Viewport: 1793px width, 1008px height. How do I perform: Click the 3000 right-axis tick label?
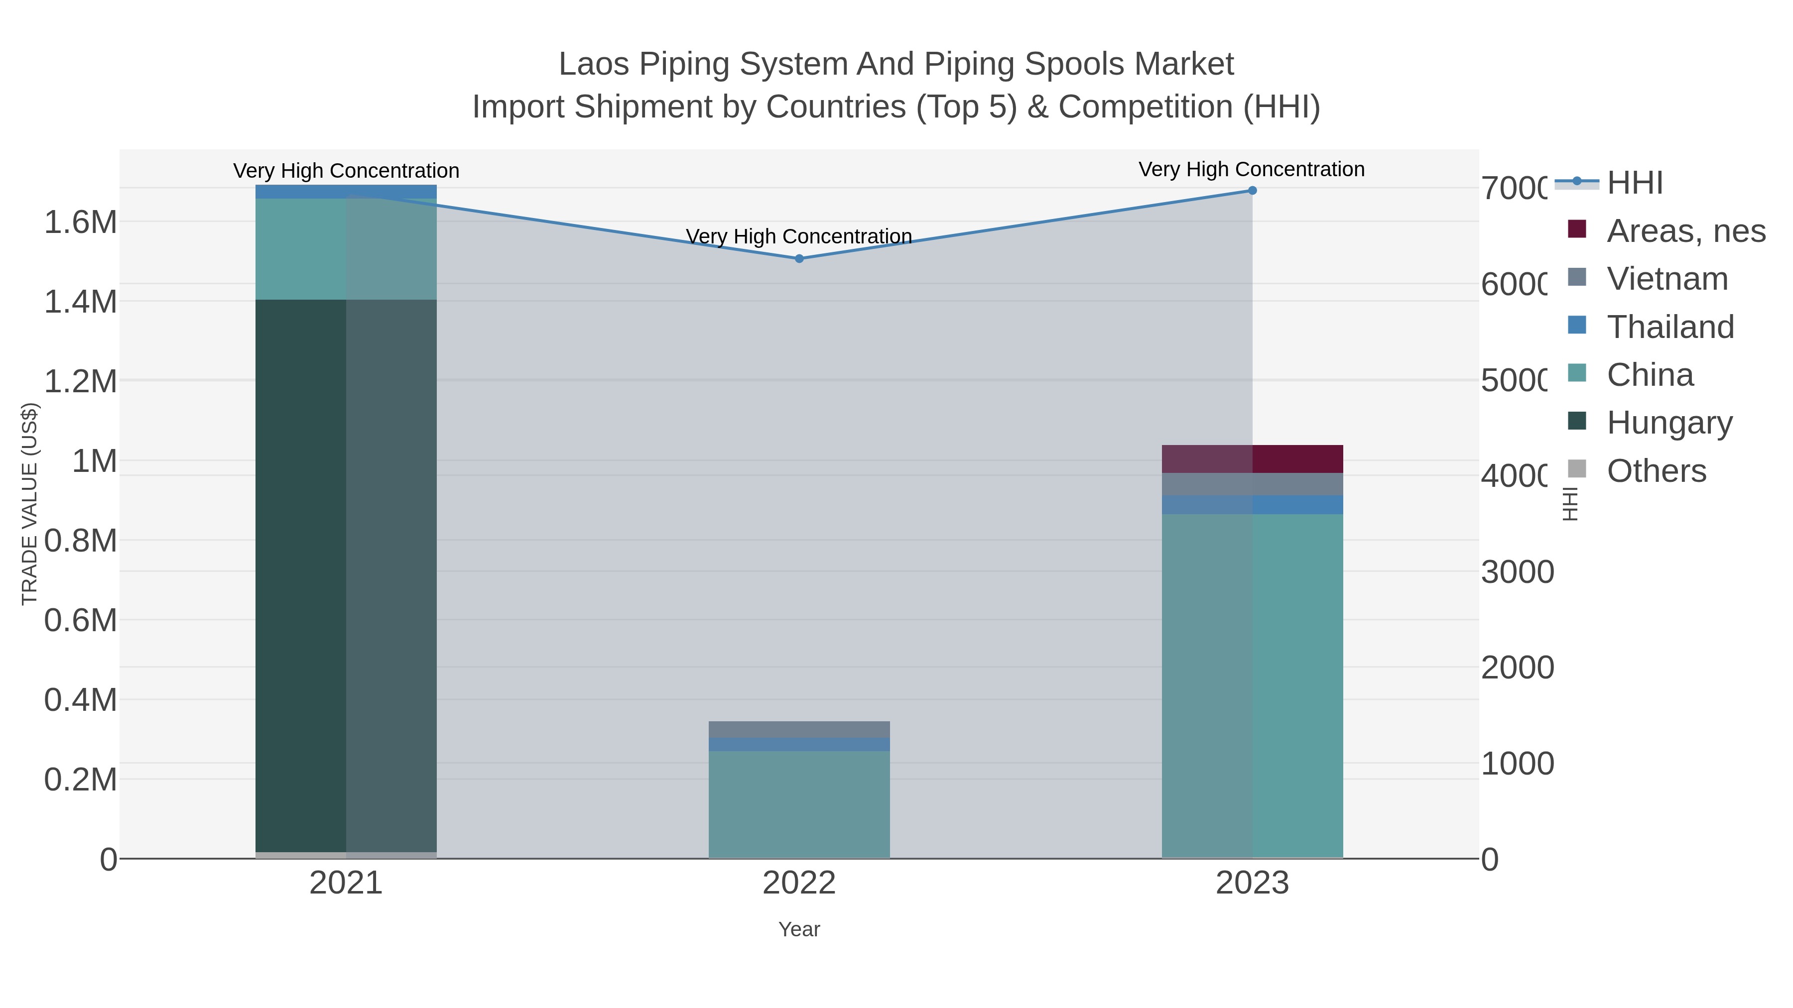coord(1518,572)
